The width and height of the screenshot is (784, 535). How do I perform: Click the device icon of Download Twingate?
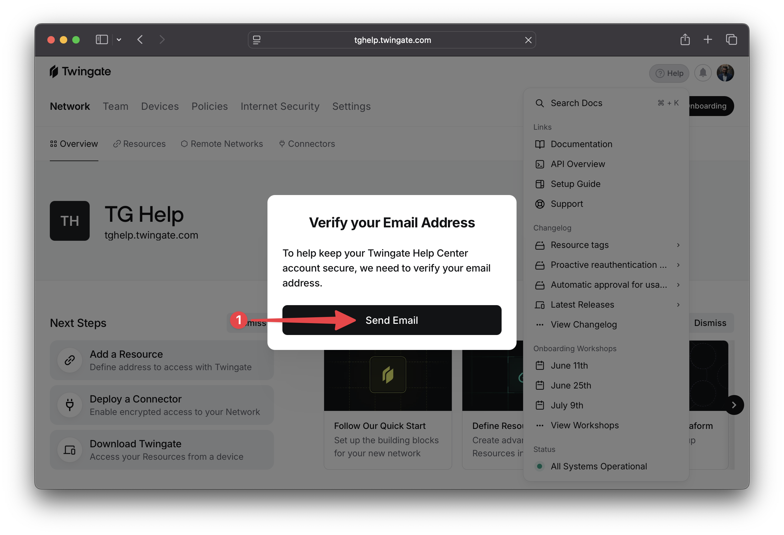point(70,450)
